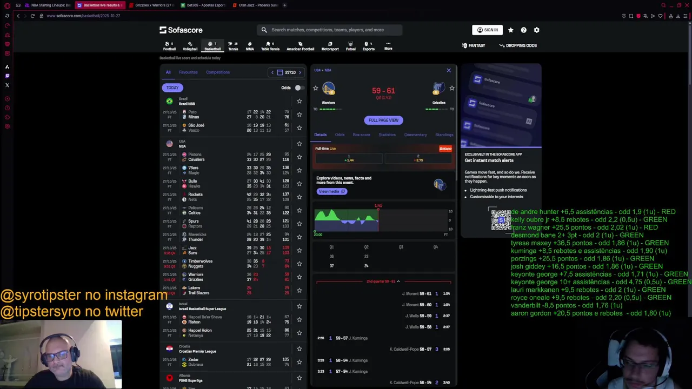Toggle the Odds switch
The height and width of the screenshot is (389, 692).
298,88
